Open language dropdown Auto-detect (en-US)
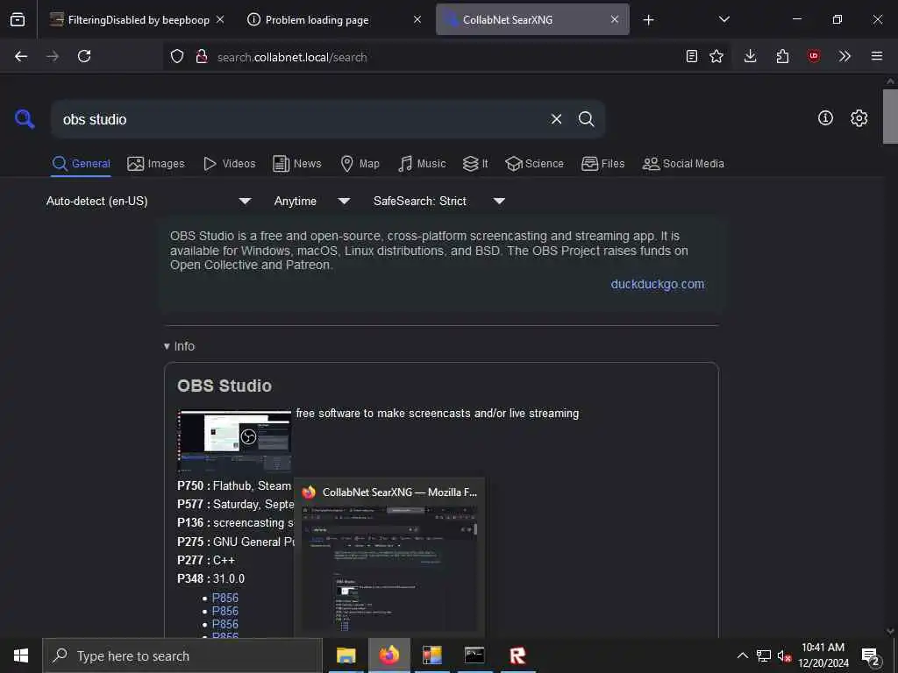This screenshot has width=898, height=673. click(148, 201)
